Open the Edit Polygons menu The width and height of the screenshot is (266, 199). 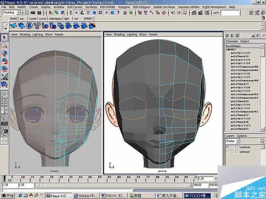(x=141, y=7)
